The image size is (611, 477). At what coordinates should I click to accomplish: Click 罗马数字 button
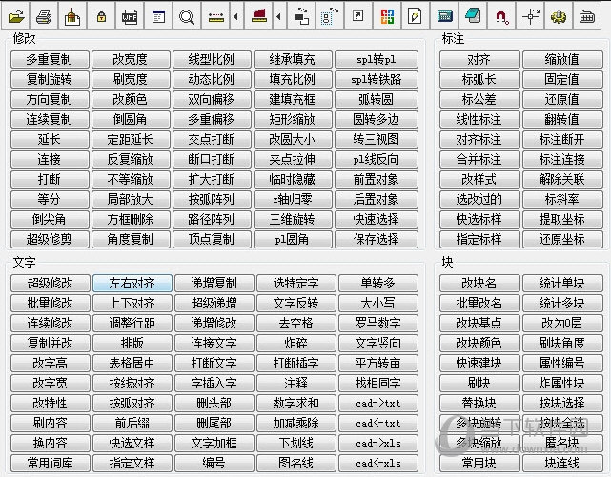(378, 323)
